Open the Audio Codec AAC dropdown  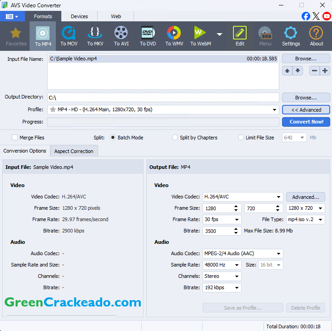(278, 253)
